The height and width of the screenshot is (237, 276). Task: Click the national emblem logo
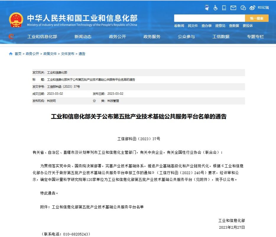(x=16, y=20)
